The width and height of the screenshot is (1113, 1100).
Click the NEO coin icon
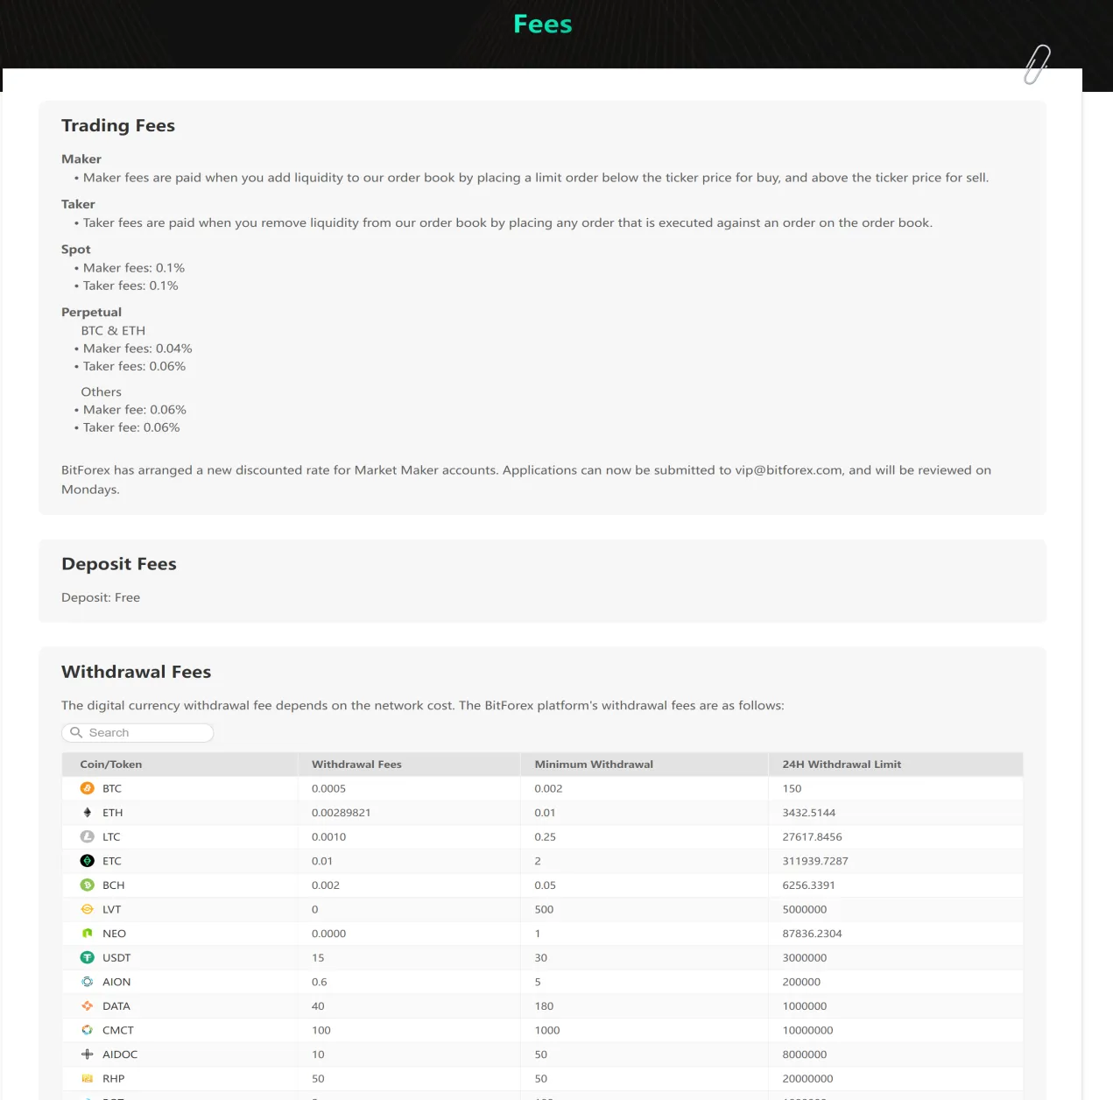click(87, 934)
